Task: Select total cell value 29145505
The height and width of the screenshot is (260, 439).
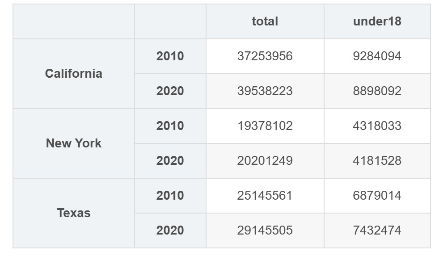Action: (265, 231)
